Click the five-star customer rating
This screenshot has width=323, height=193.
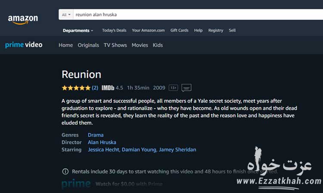tap(76, 88)
